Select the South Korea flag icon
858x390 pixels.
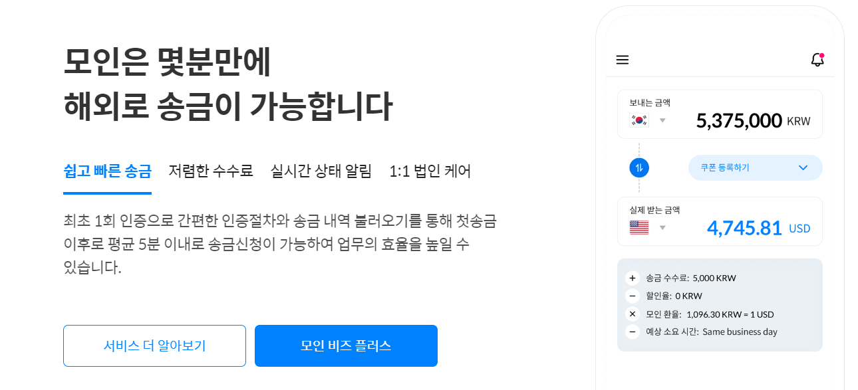639,120
